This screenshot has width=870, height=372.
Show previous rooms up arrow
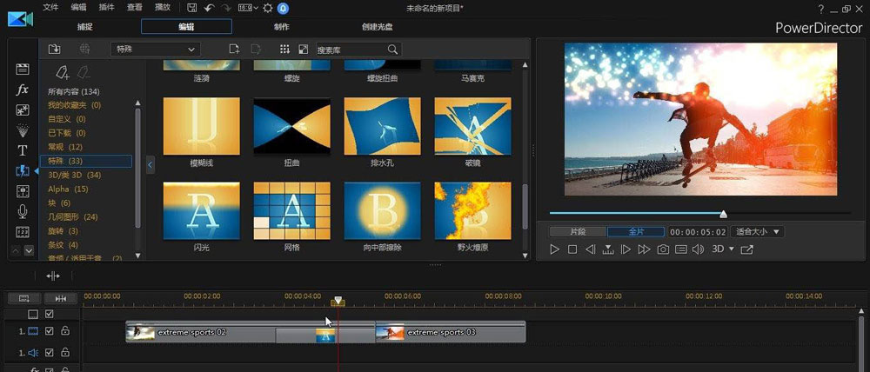point(16,250)
